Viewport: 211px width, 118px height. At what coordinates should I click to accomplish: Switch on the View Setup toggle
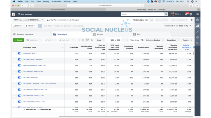[141, 40]
